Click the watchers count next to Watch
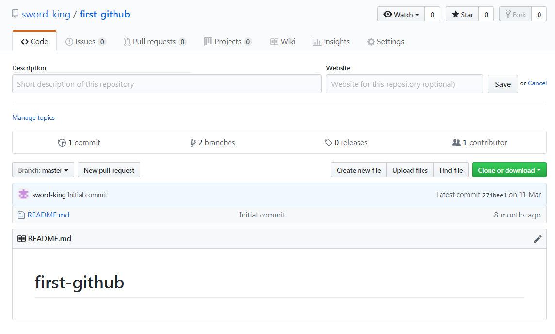 pos(432,14)
